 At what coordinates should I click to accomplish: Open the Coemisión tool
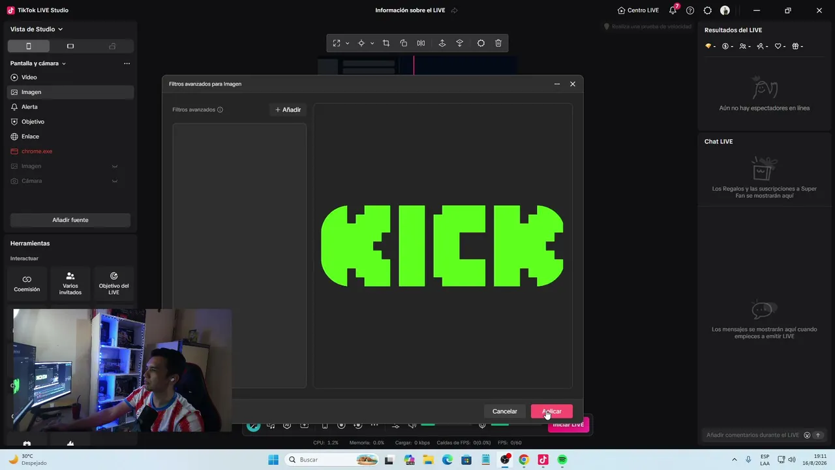point(27,284)
